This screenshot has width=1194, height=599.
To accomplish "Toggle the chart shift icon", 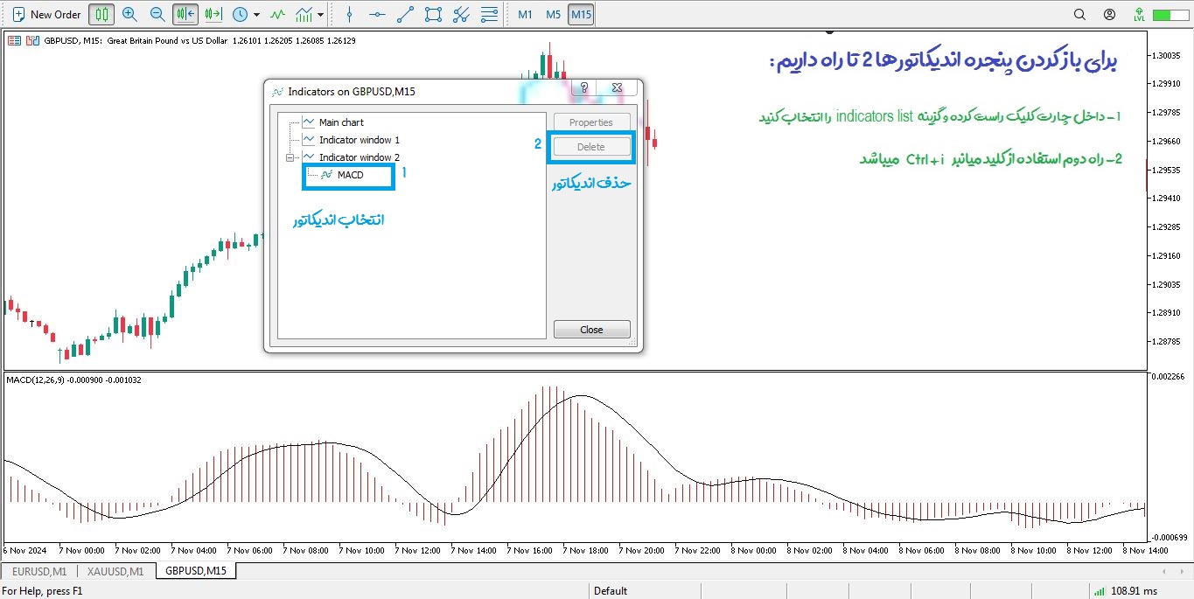I will point(185,14).
